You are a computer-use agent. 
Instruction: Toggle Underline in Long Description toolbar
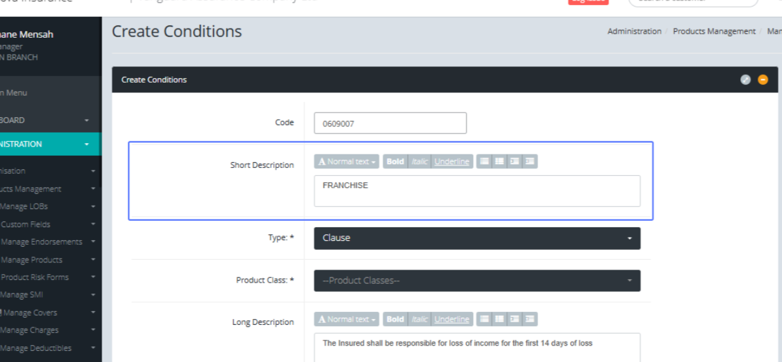pos(452,319)
